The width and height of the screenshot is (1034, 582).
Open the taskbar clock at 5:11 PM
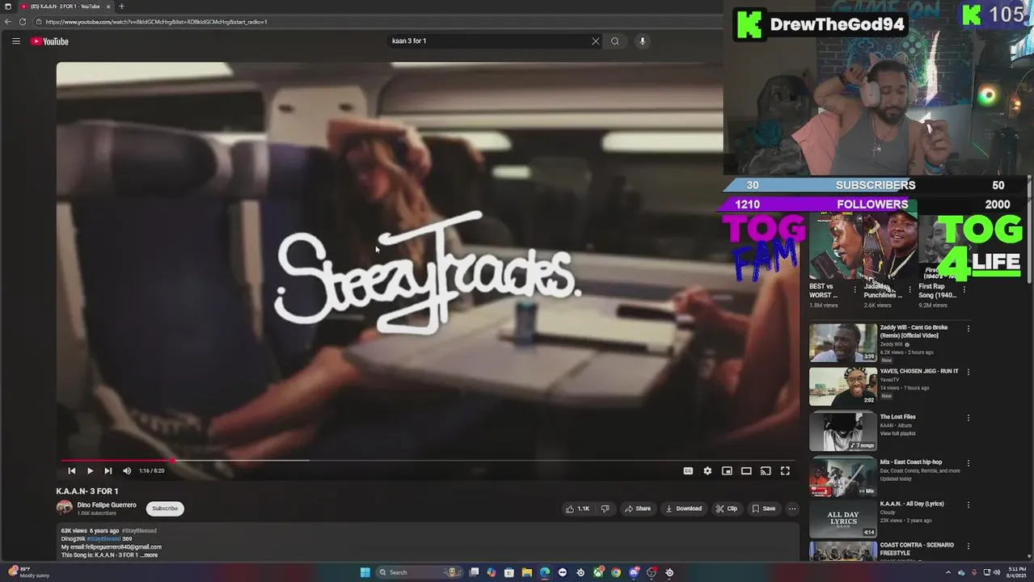tap(1016, 572)
